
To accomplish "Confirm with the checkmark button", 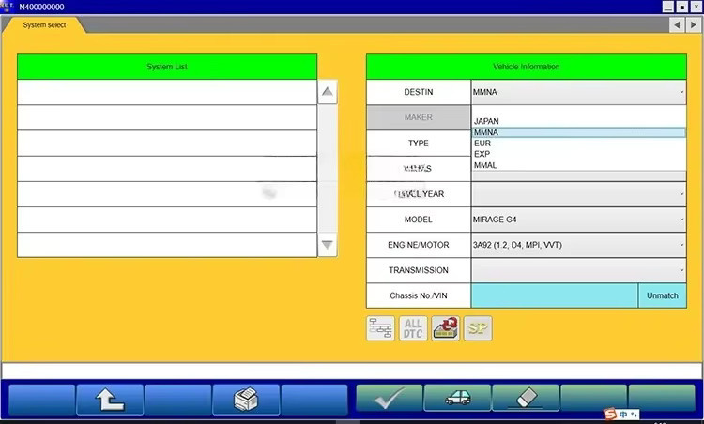I will tap(390, 398).
